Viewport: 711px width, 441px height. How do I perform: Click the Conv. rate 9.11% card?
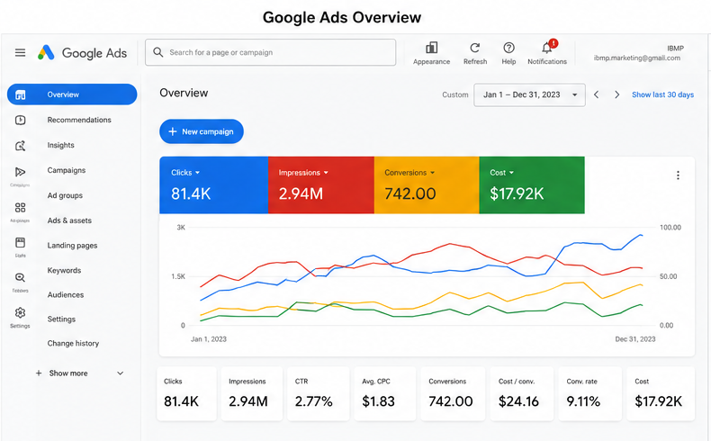click(589, 393)
